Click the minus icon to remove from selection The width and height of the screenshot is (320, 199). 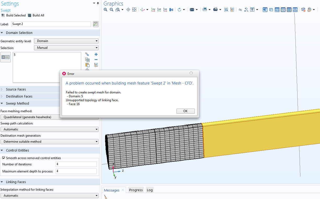click(x=96, y=60)
